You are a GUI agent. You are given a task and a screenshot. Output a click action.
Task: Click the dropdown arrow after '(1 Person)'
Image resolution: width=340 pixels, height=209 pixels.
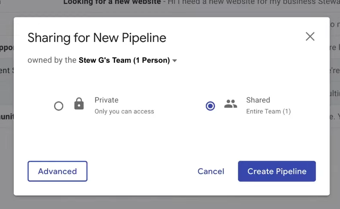click(x=175, y=61)
